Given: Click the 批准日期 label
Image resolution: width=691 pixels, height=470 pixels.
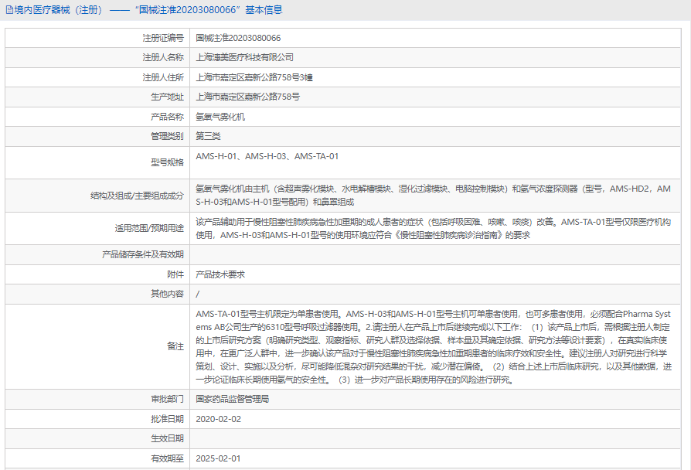Looking at the screenshot, I should click(167, 419).
